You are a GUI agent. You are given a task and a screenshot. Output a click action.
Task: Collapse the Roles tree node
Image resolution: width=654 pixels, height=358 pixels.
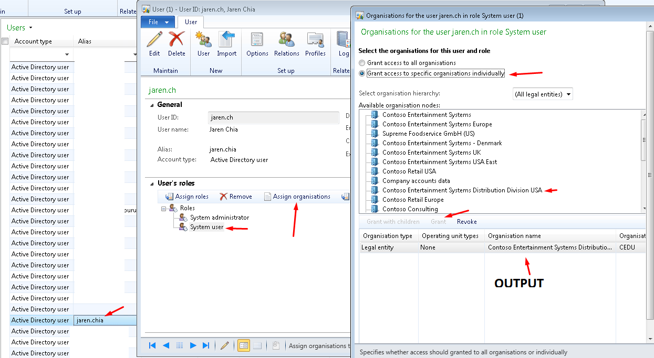pyautogui.click(x=164, y=208)
